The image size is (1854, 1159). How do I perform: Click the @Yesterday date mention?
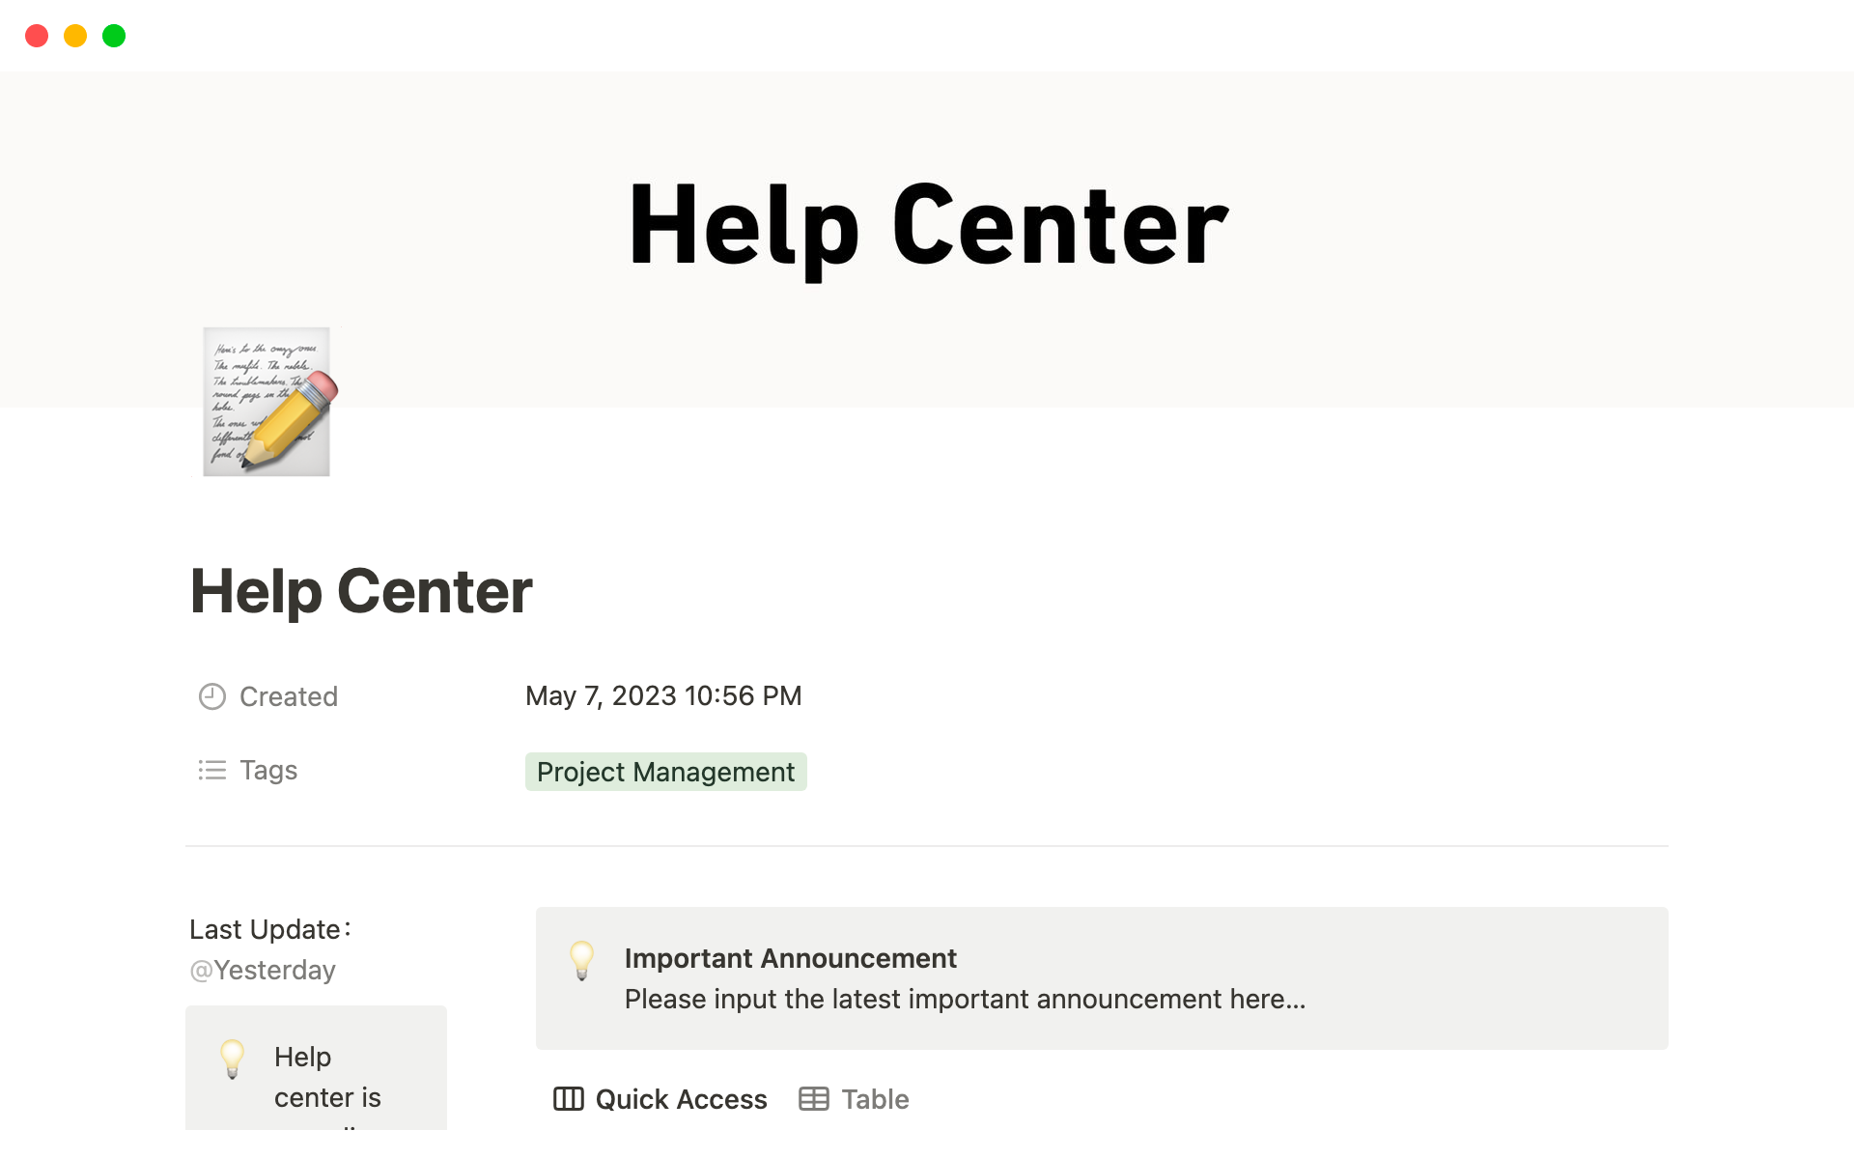[263, 970]
